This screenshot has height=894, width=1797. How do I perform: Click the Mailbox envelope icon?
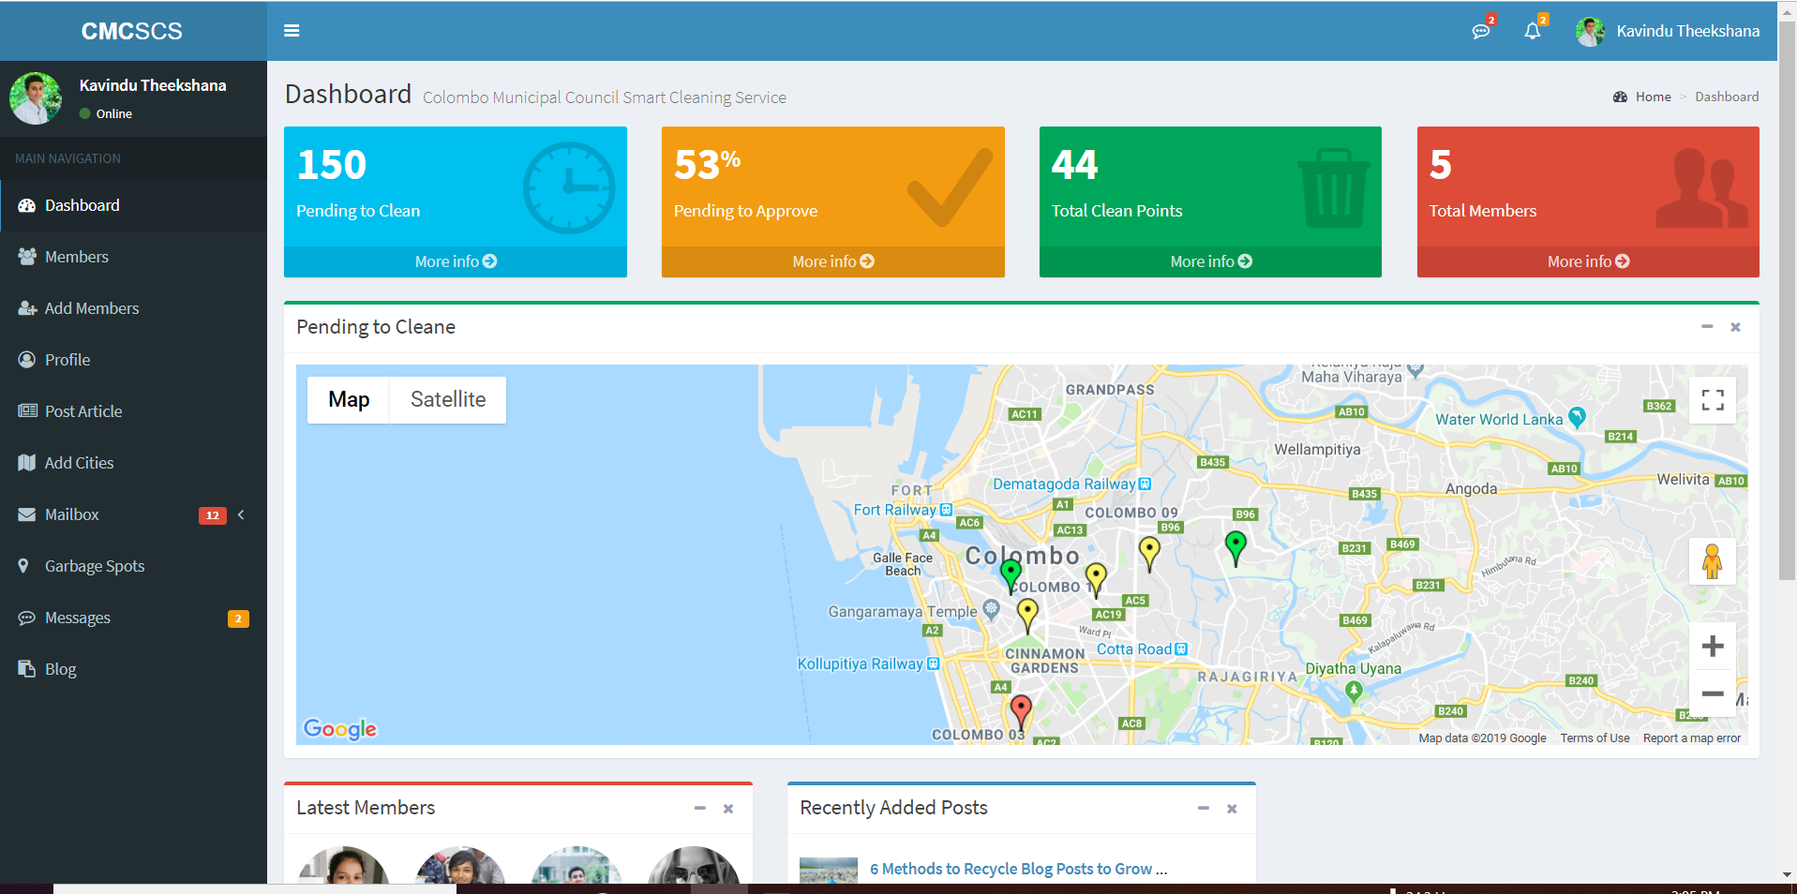(26, 514)
